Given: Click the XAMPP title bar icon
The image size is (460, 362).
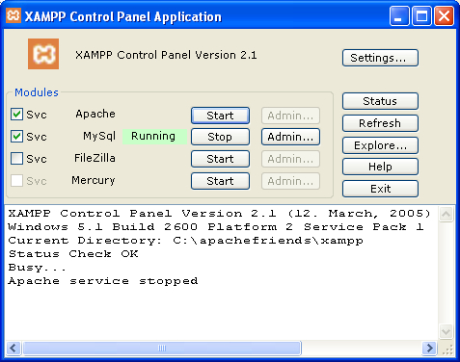Looking at the screenshot, I should (x=14, y=15).
